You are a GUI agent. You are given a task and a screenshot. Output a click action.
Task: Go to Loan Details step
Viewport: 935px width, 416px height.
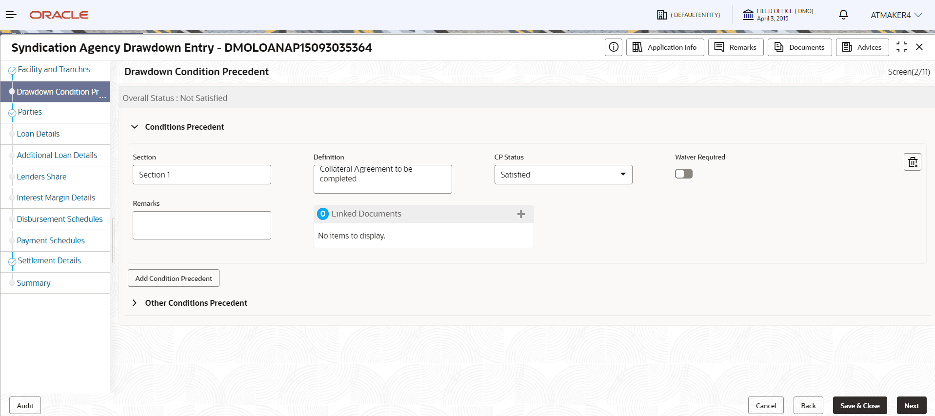point(38,134)
